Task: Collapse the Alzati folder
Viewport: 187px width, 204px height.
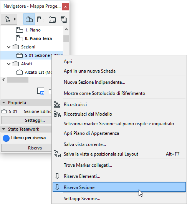Action: [x=8, y=64]
